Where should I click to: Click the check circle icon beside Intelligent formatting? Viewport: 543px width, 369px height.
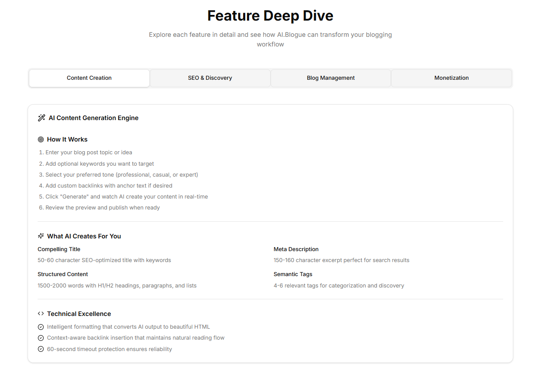click(x=41, y=327)
